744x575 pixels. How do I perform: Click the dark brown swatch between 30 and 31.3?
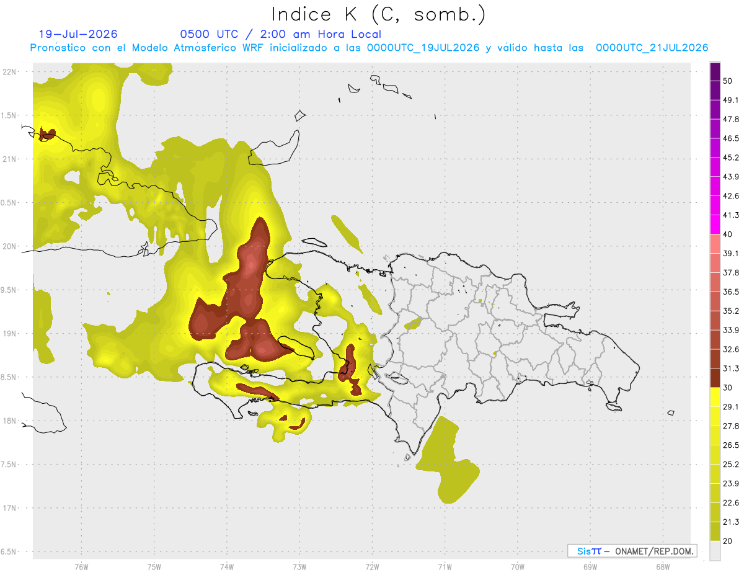click(715, 378)
